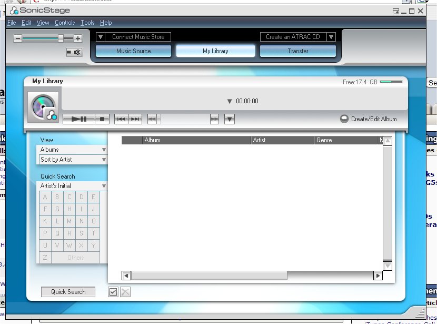
Task: Sort by the Artist column header
Action: click(283, 140)
